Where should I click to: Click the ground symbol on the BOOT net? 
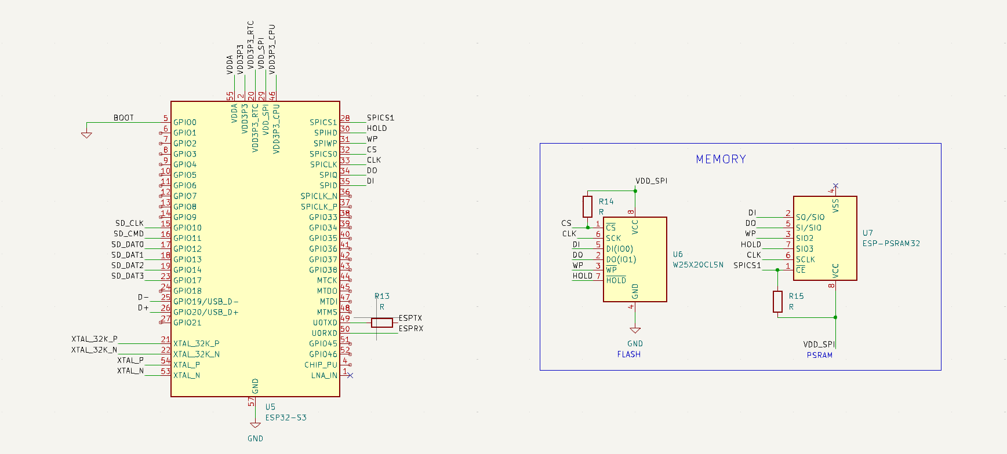(x=86, y=136)
